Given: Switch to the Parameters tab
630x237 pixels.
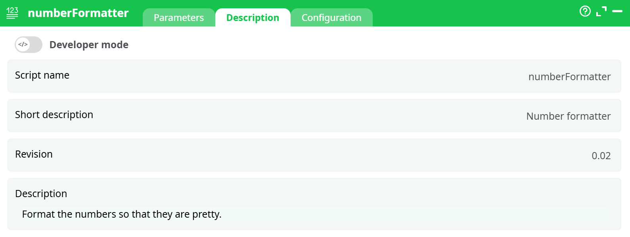Looking at the screenshot, I should tap(179, 17).
